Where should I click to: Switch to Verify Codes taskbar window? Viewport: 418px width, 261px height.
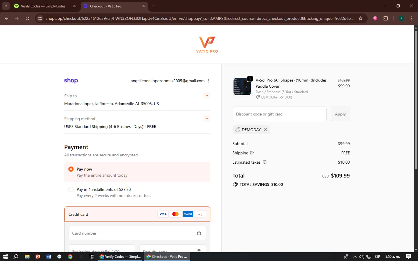point(120,257)
